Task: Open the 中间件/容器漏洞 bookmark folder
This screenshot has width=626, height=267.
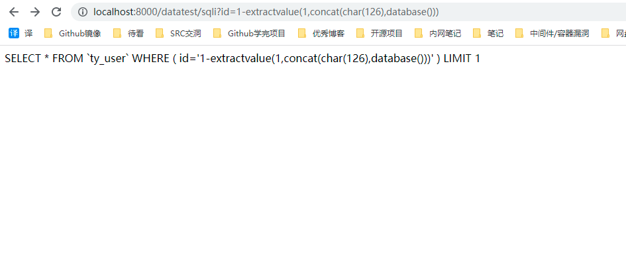Action: [552, 34]
